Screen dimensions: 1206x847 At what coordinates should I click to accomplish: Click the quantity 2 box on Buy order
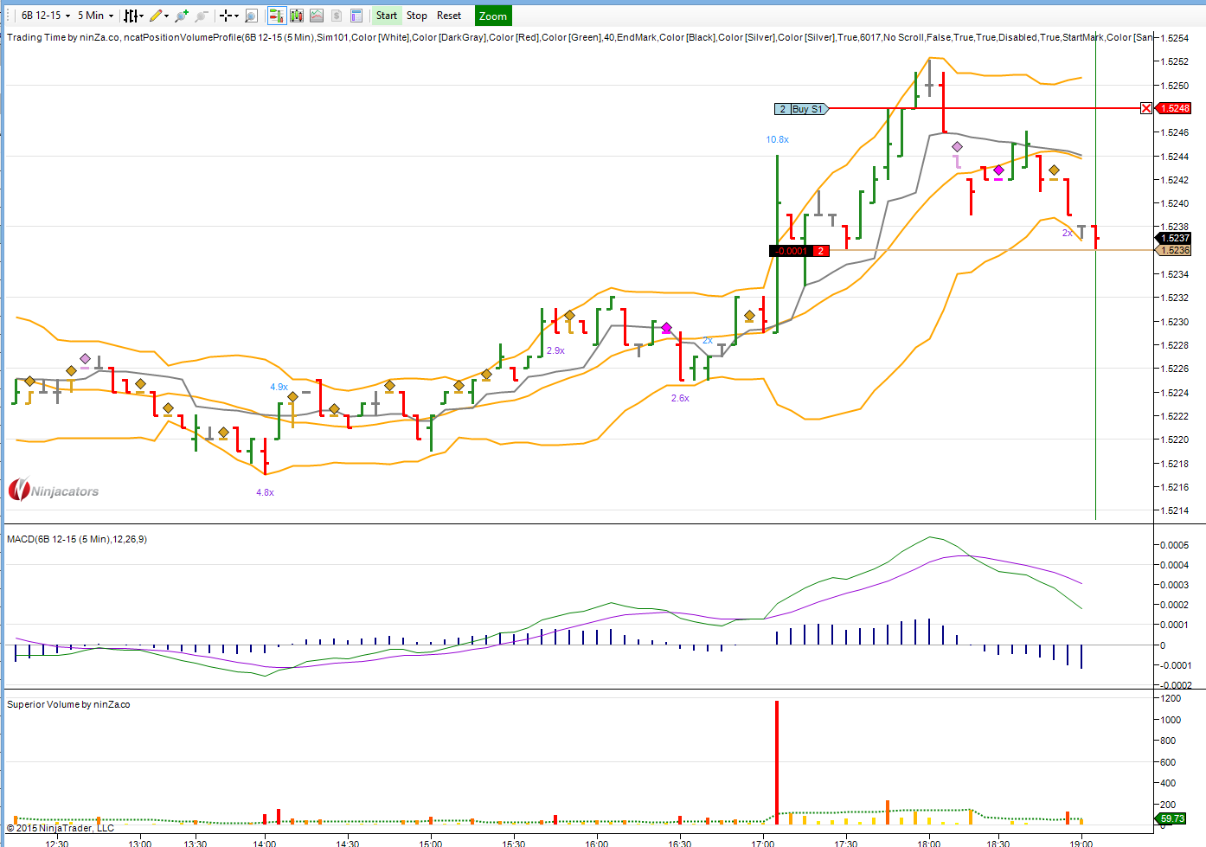click(x=782, y=109)
